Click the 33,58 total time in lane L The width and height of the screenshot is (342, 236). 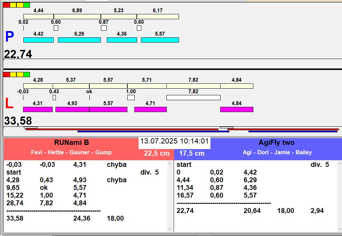coord(18,121)
